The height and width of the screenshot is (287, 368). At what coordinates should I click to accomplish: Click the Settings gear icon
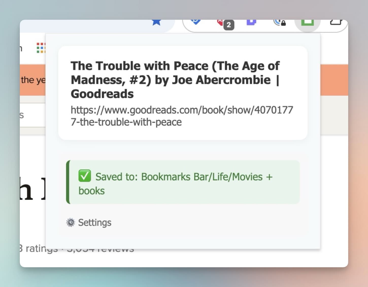(x=71, y=222)
